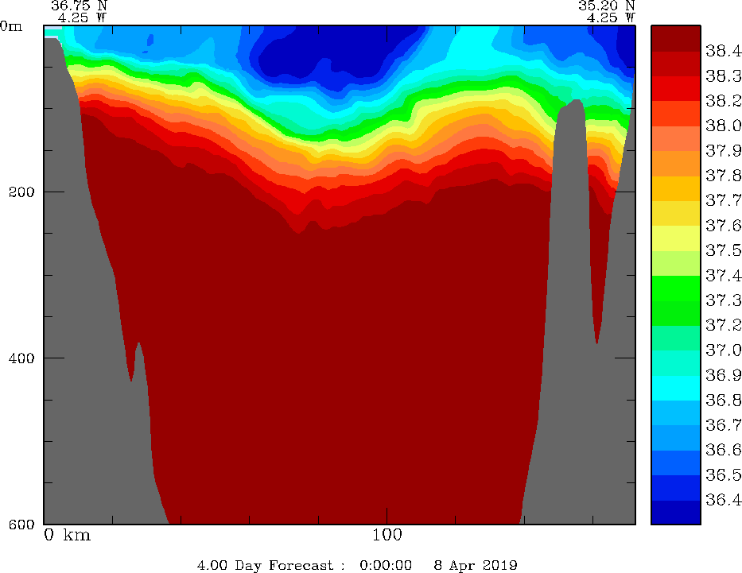This screenshot has height=573, width=742.
Task: Click the 0m depth axis label
Action: pyautogui.click(x=11, y=26)
